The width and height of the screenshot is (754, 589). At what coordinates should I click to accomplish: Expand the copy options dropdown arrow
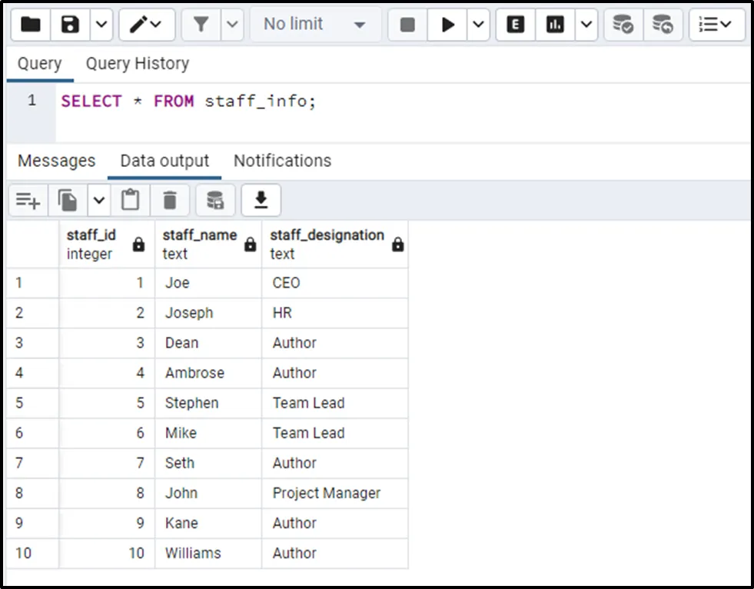pyautogui.click(x=99, y=201)
